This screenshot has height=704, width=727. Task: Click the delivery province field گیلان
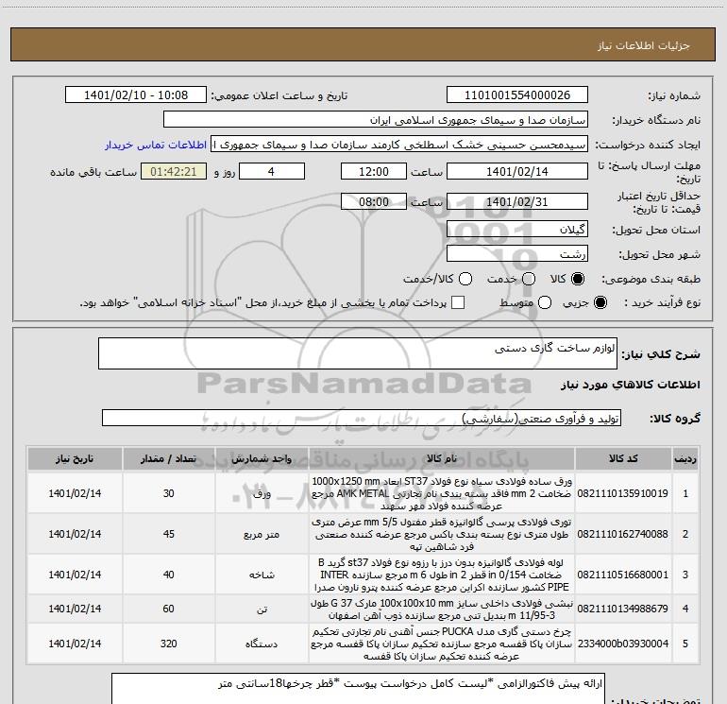[x=517, y=229]
